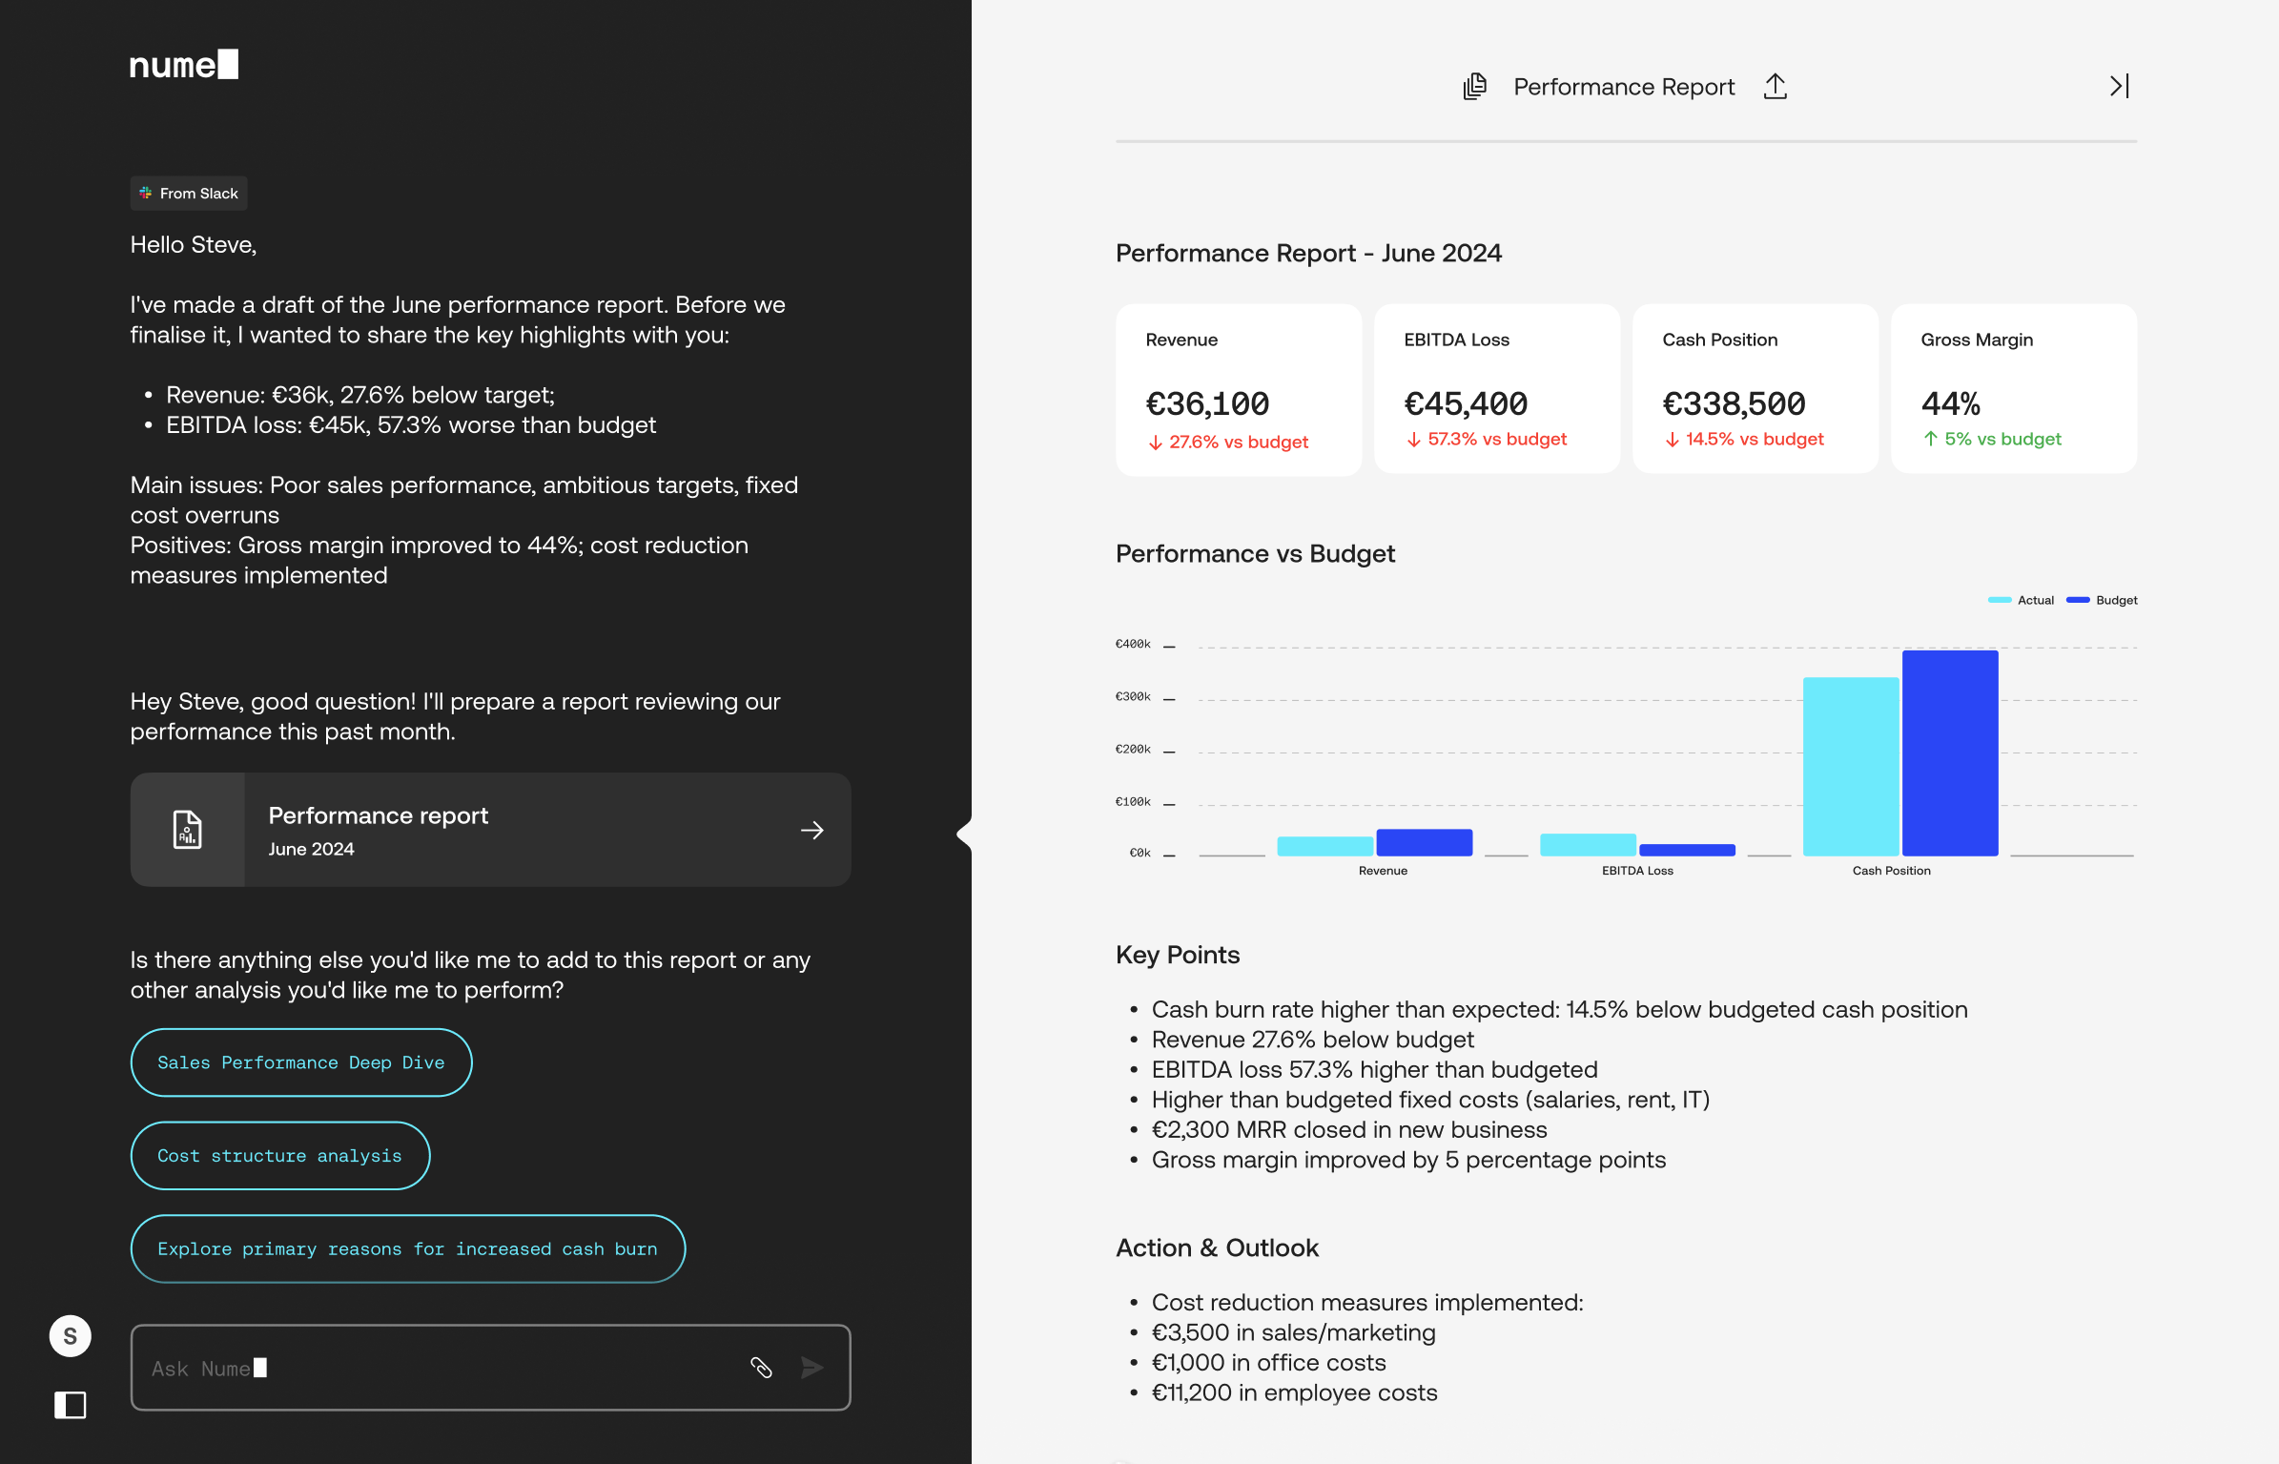Select the Cost structure analysis suggestion
This screenshot has height=1464, width=2279.
click(x=279, y=1155)
